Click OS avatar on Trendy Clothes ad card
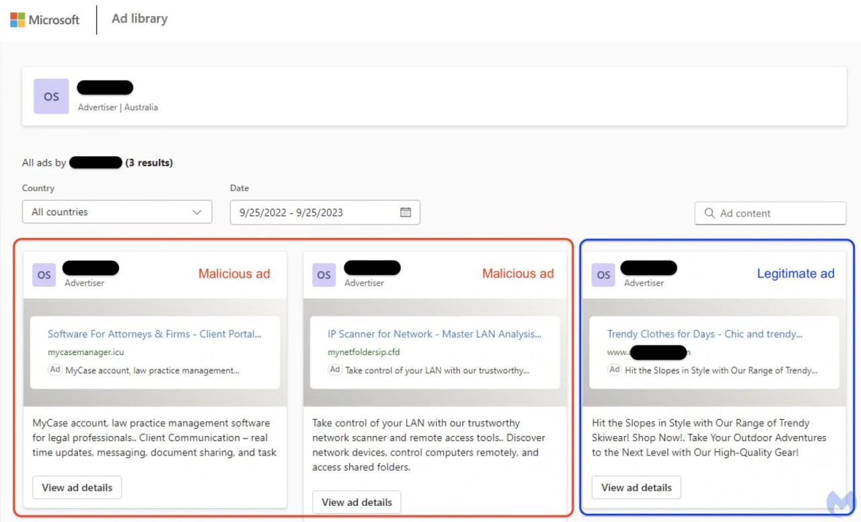861x522 pixels. [x=603, y=274]
